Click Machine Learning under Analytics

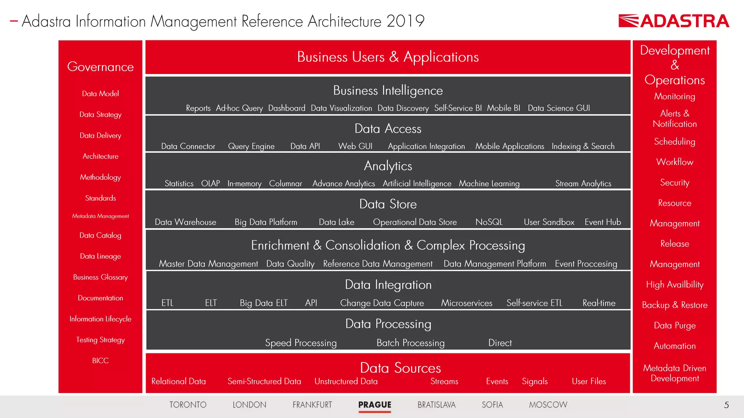[489, 184]
